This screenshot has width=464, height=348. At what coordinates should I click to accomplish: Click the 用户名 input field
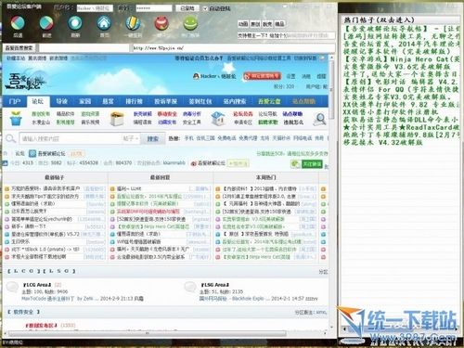pos(95,8)
